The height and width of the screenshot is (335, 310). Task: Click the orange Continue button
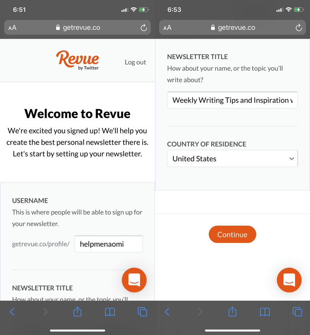point(232,234)
